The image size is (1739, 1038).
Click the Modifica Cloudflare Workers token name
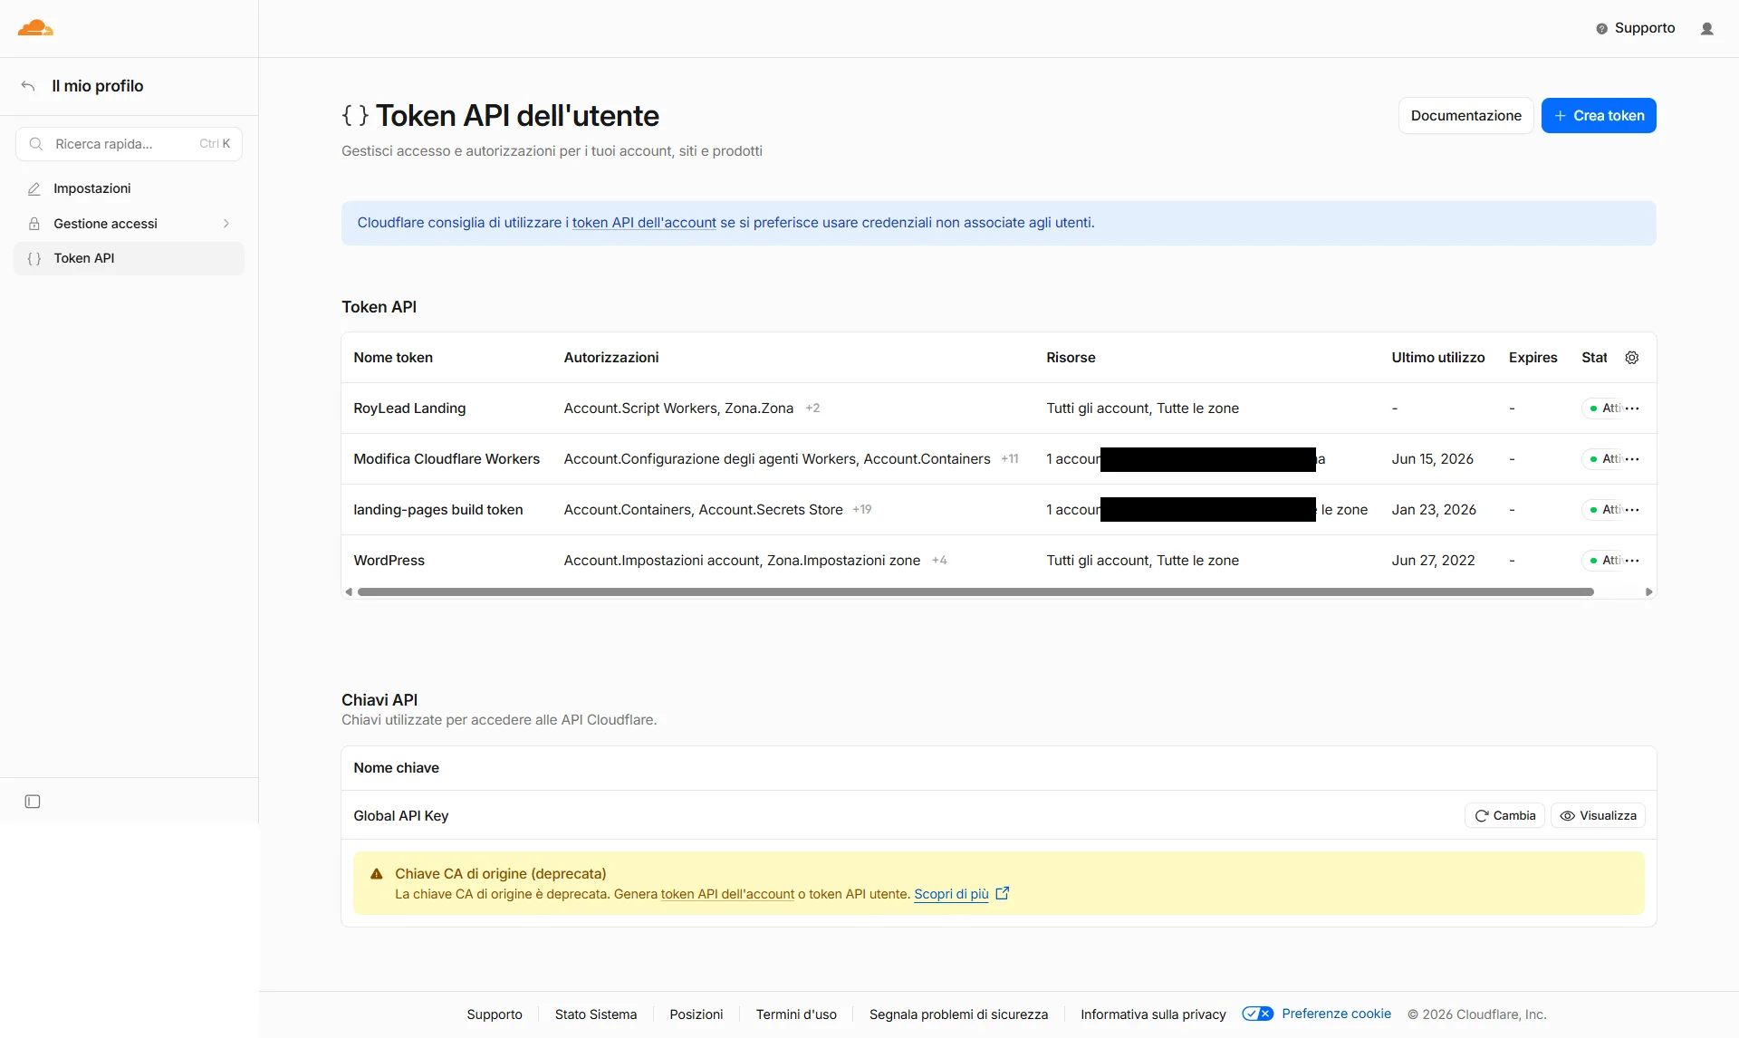click(x=447, y=459)
